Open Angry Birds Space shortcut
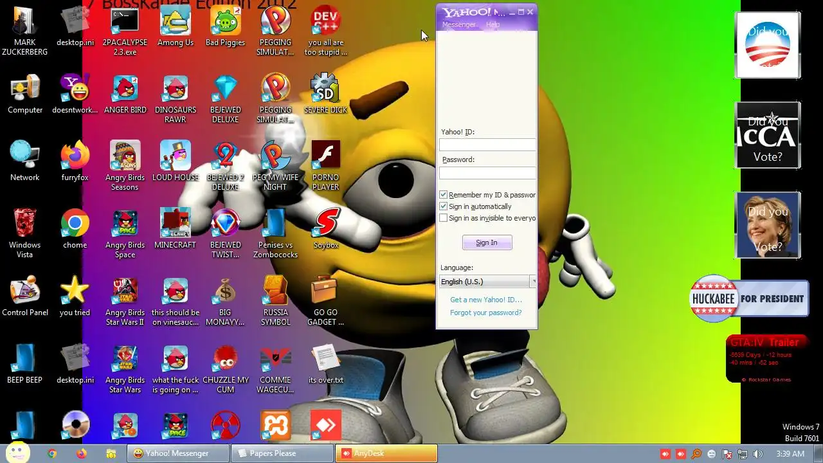The width and height of the screenshot is (823, 463). (x=125, y=233)
